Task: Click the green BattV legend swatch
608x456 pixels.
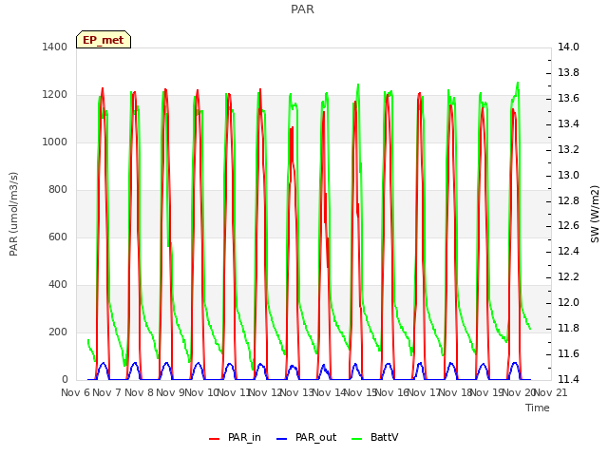Action: pyautogui.click(x=356, y=439)
